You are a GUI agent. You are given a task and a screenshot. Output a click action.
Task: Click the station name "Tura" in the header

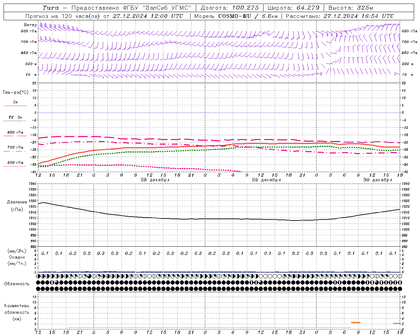click(x=51, y=8)
